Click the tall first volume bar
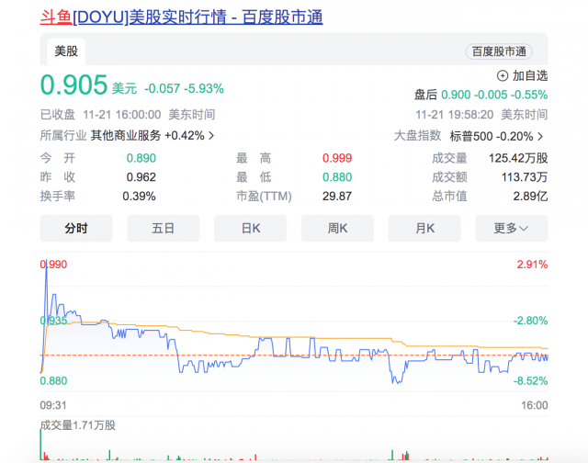The width and height of the screenshot is (588, 463). coord(40,445)
